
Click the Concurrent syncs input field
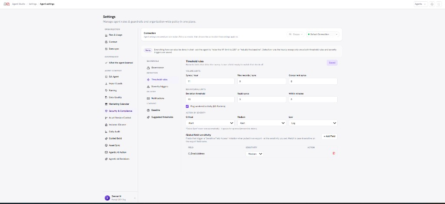tap(313, 81)
